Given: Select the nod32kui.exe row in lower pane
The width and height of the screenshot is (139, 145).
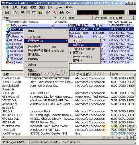Looking at the screenshot, I should (68, 133).
